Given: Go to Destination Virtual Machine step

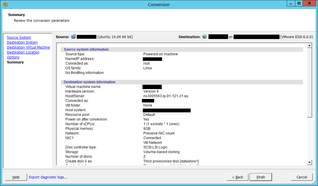Looking at the screenshot, I should tap(28, 47).
